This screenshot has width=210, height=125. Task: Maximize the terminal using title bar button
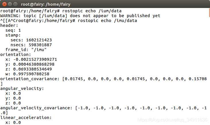pos(15,4)
